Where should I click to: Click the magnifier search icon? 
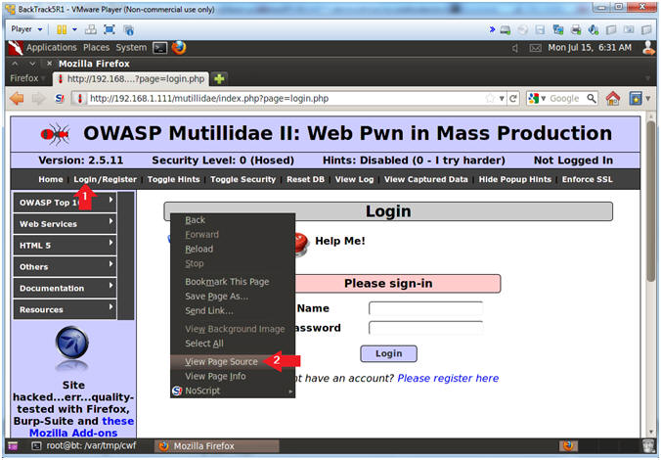592,98
